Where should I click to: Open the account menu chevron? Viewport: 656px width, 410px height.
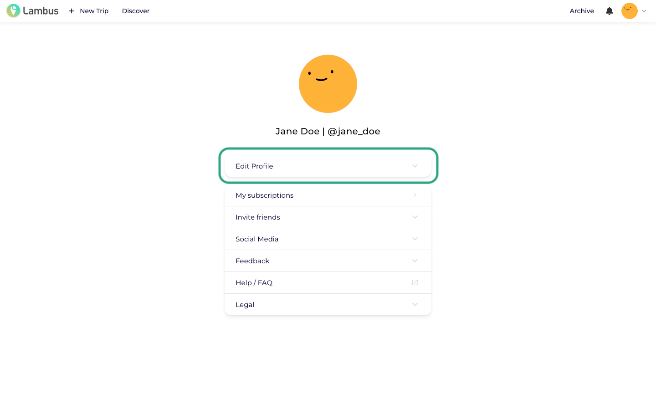(644, 11)
